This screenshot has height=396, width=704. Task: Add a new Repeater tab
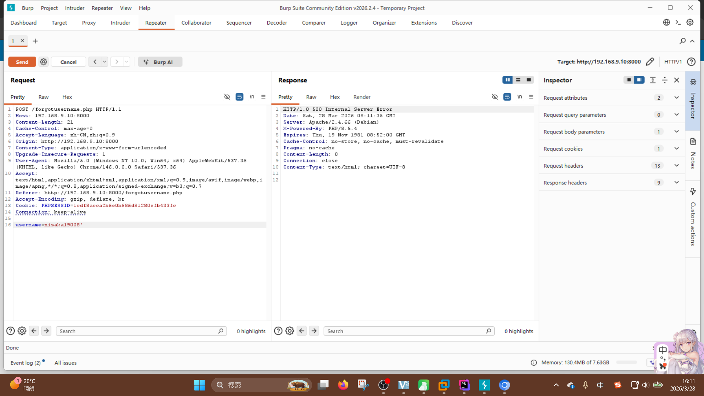35,41
